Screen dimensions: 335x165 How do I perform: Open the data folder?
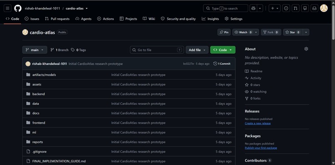[x=35, y=104]
